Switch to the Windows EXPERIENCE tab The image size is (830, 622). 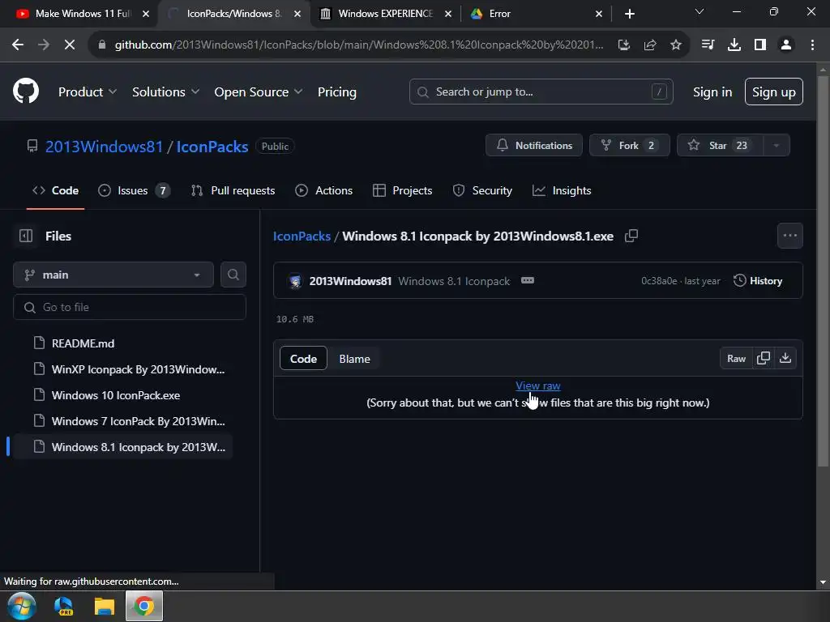385,14
